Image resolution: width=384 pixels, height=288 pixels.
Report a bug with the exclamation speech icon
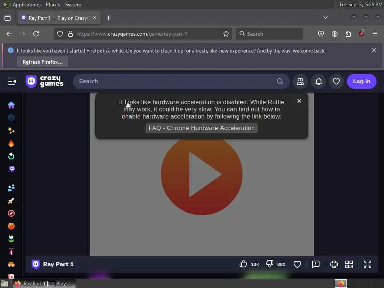316,264
